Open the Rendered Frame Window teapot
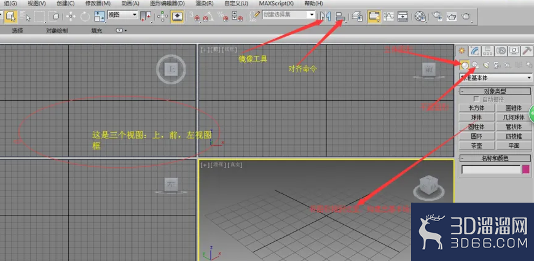Viewport: 534px width, 261px height. 451,16
